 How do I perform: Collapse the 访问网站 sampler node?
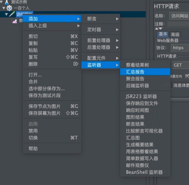(6, 14)
